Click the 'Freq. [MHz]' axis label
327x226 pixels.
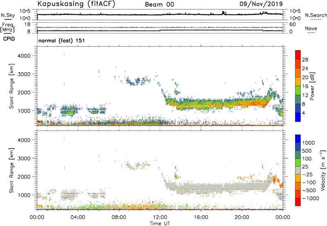coord(7,28)
